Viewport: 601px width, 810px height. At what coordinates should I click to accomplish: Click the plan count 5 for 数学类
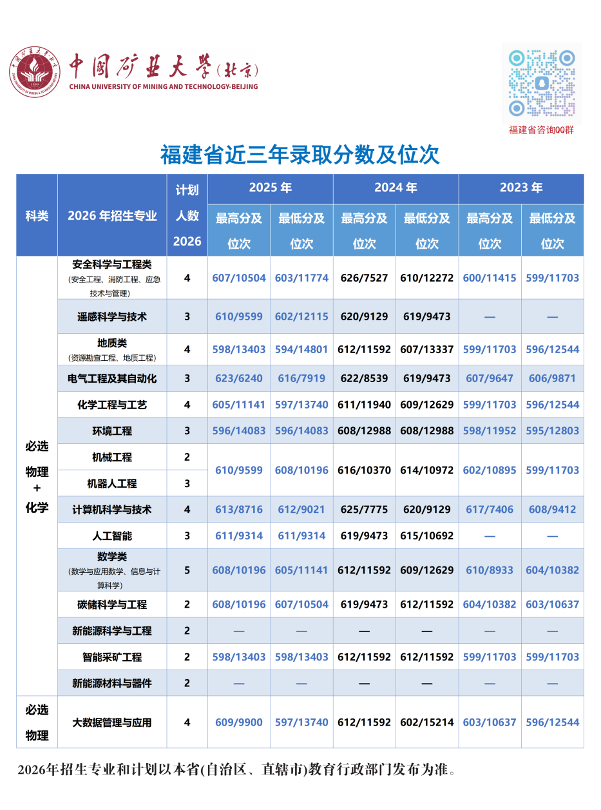[187, 570]
